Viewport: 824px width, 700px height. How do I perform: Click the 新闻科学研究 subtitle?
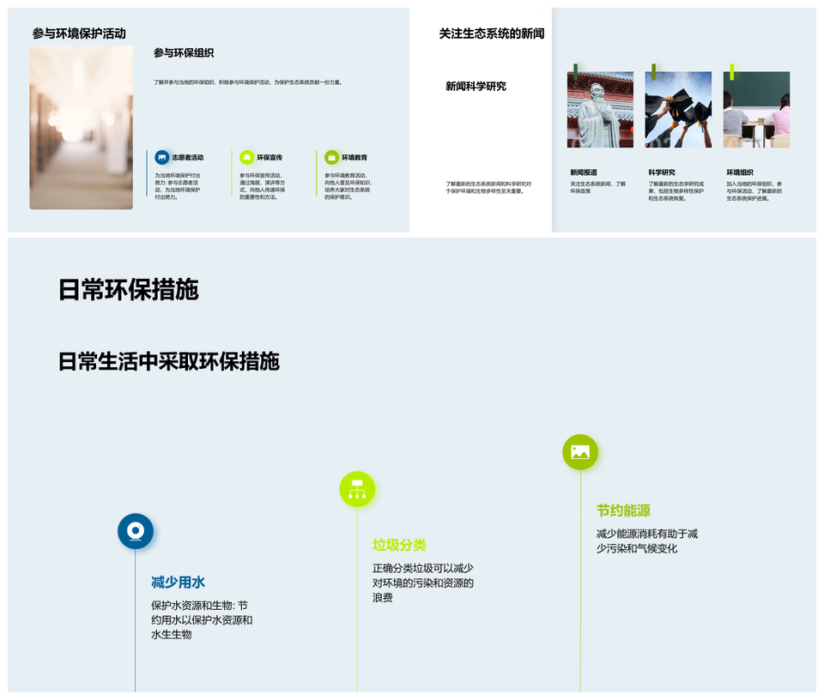pos(476,86)
